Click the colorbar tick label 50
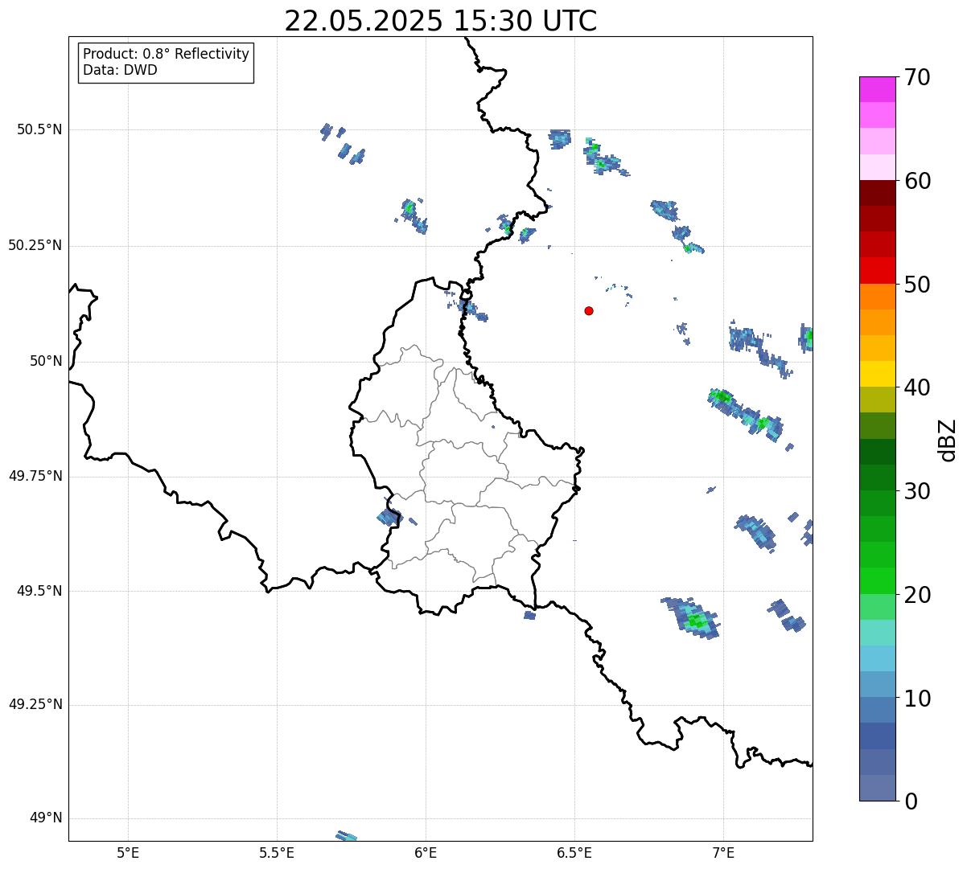The width and height of the screenshot is (967, 869). pos(917,285)
